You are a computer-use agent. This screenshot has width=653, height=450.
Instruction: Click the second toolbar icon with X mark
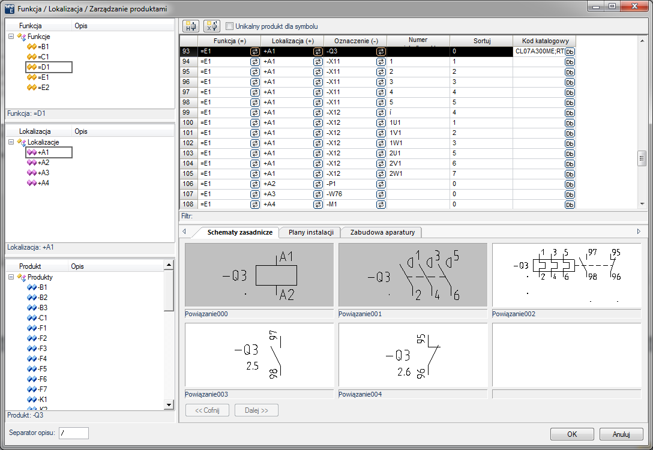[211, 26]
